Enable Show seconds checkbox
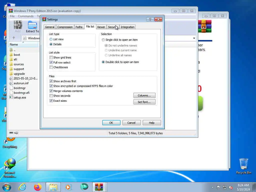The image size is (256, 192). 51,96
